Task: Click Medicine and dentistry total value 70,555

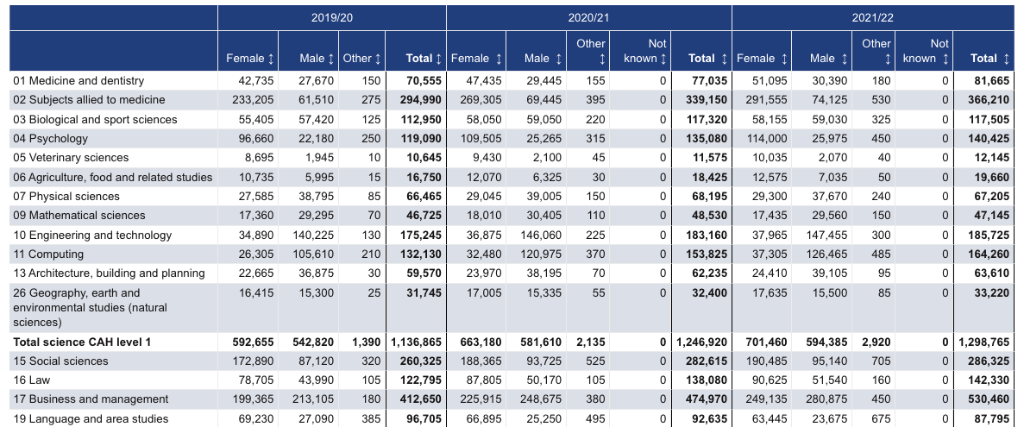Action: (x=424, y=81)
